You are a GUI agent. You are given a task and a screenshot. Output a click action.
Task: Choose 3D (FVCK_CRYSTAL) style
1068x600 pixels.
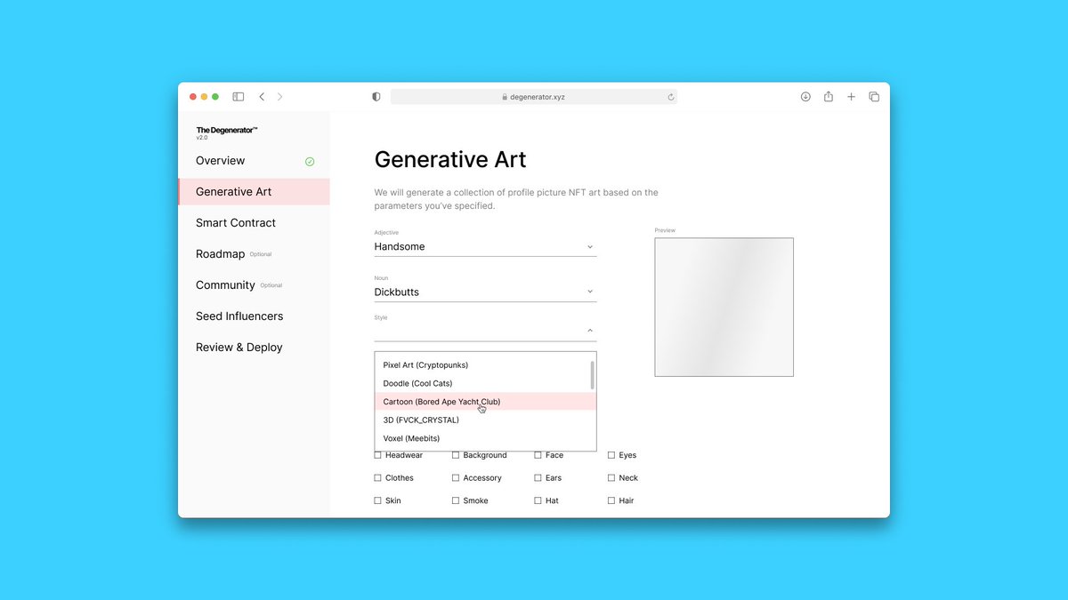485,420
